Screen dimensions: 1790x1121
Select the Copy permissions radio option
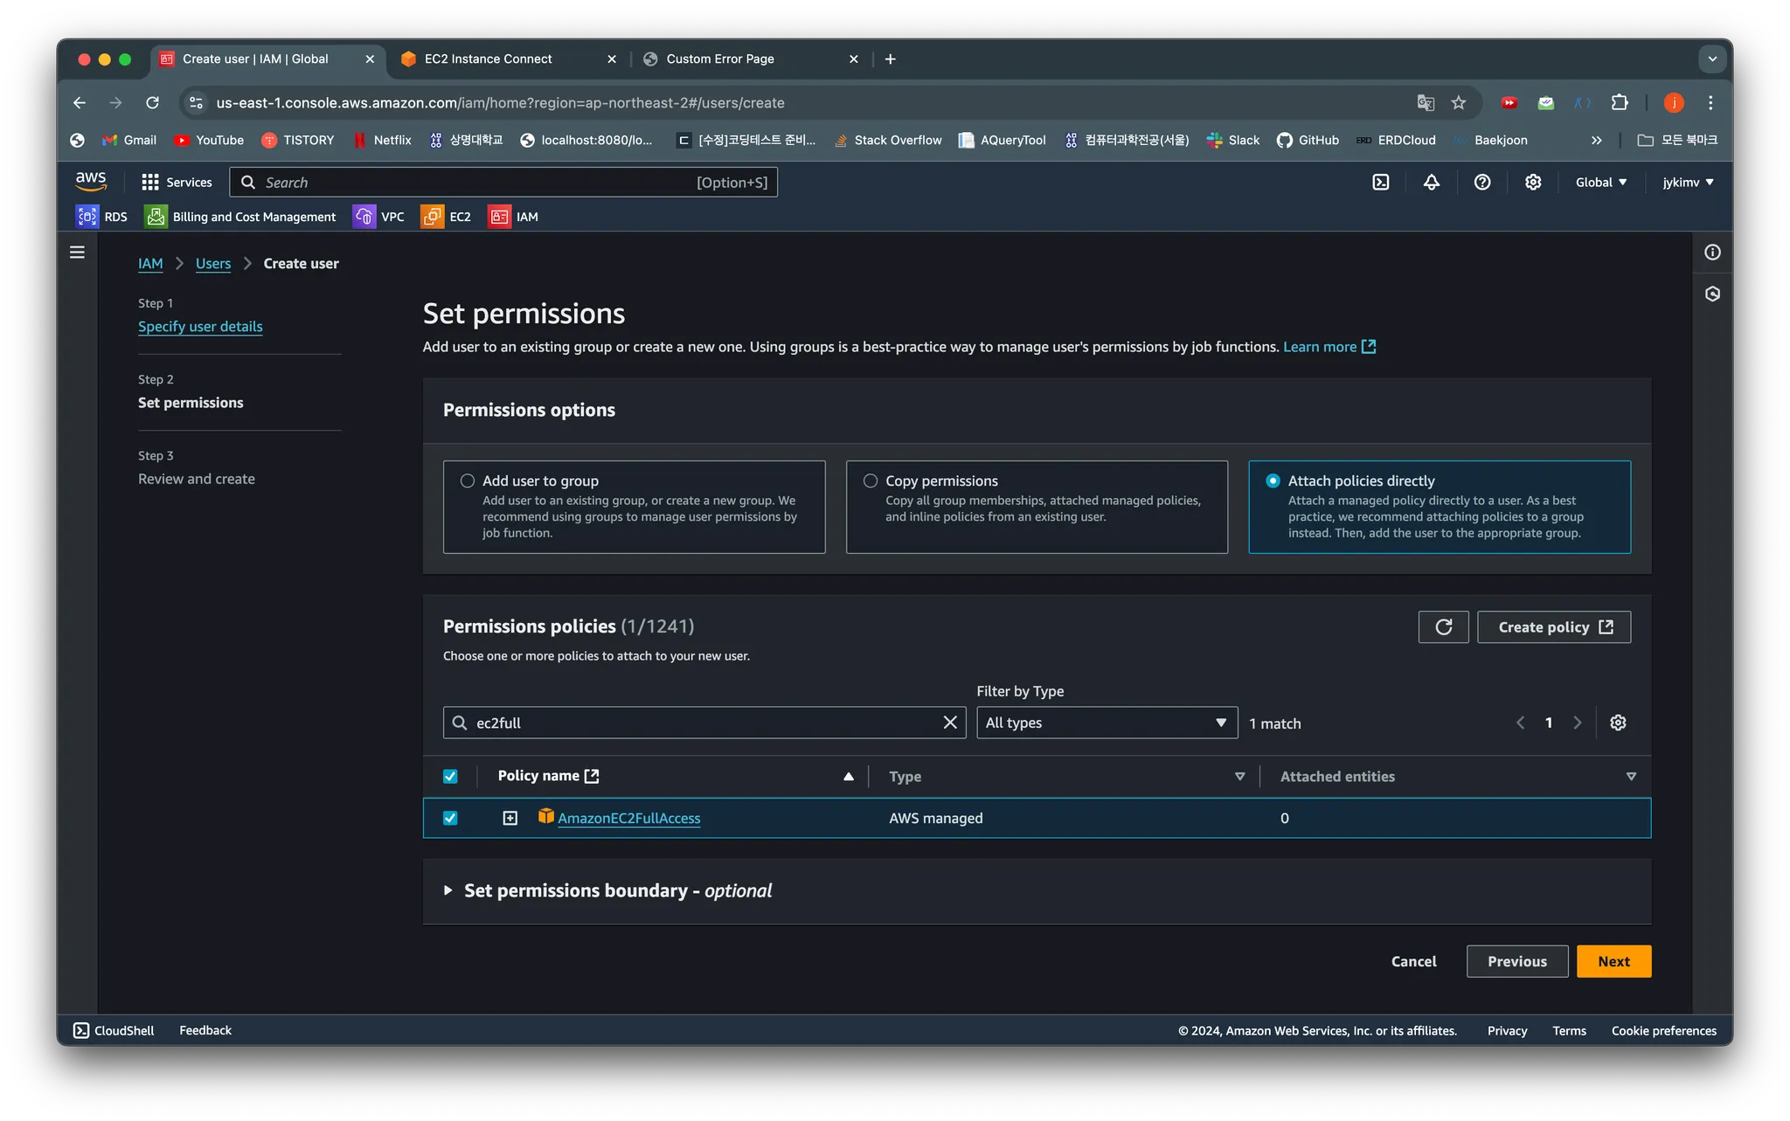pyautogui.click(x=871, y=481)
